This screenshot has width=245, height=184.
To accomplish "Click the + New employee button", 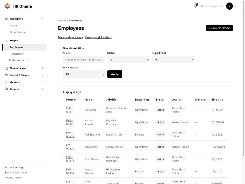I will [219, 28].
